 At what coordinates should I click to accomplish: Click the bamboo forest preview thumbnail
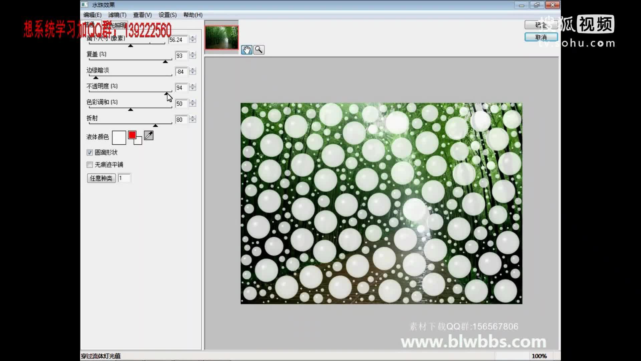[x=222, y=37]
